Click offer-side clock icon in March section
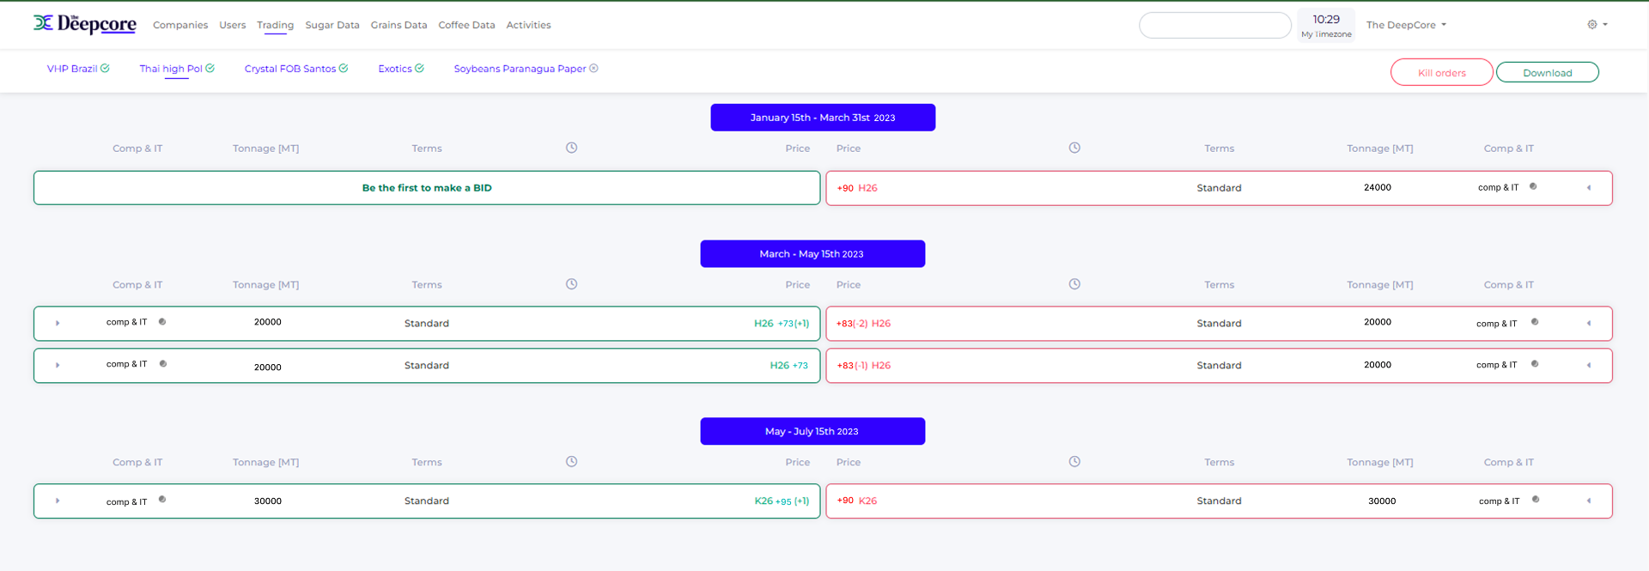Viewport: 1649px width, 571px height. click(1074, 284)
